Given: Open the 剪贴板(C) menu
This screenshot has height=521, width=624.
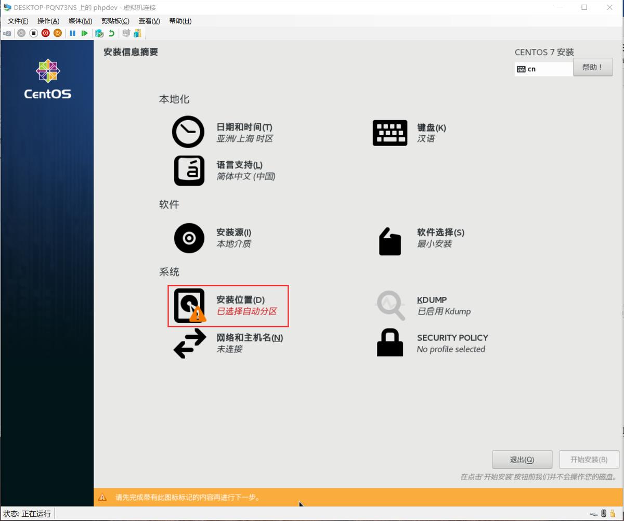Looking at the screenshot, I should pyautogui.click(x=115, y=21).
